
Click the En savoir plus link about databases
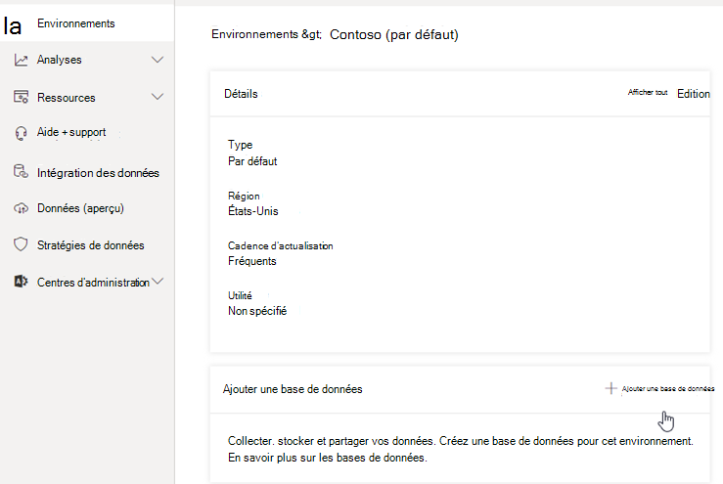[x=327, y=458]
